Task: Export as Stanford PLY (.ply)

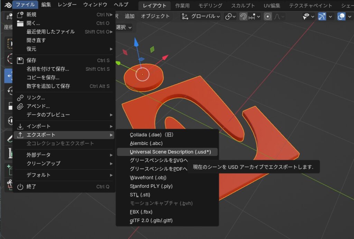Action: point(167,186)
